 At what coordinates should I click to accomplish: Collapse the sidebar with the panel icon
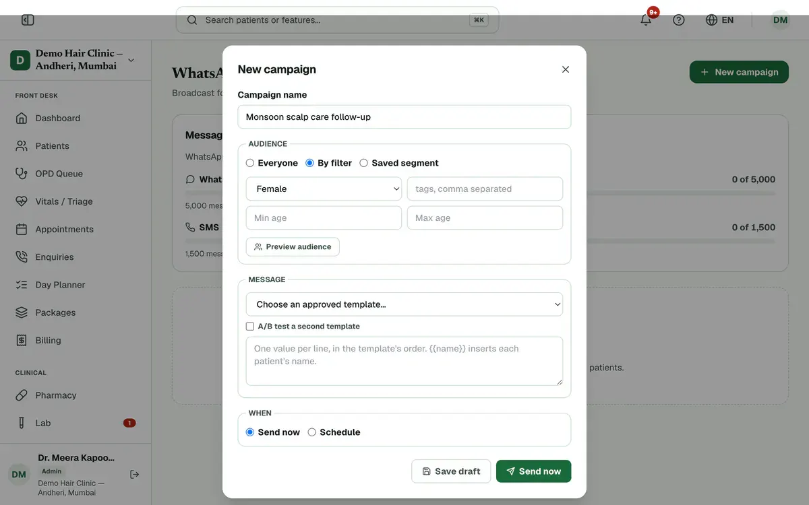[x=28, y=20]
